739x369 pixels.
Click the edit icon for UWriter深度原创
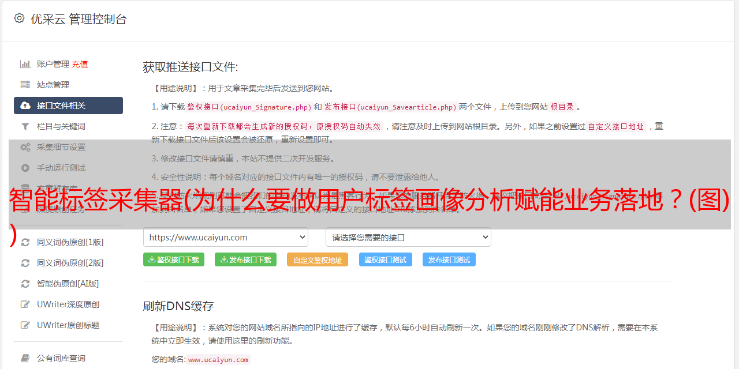25,304
